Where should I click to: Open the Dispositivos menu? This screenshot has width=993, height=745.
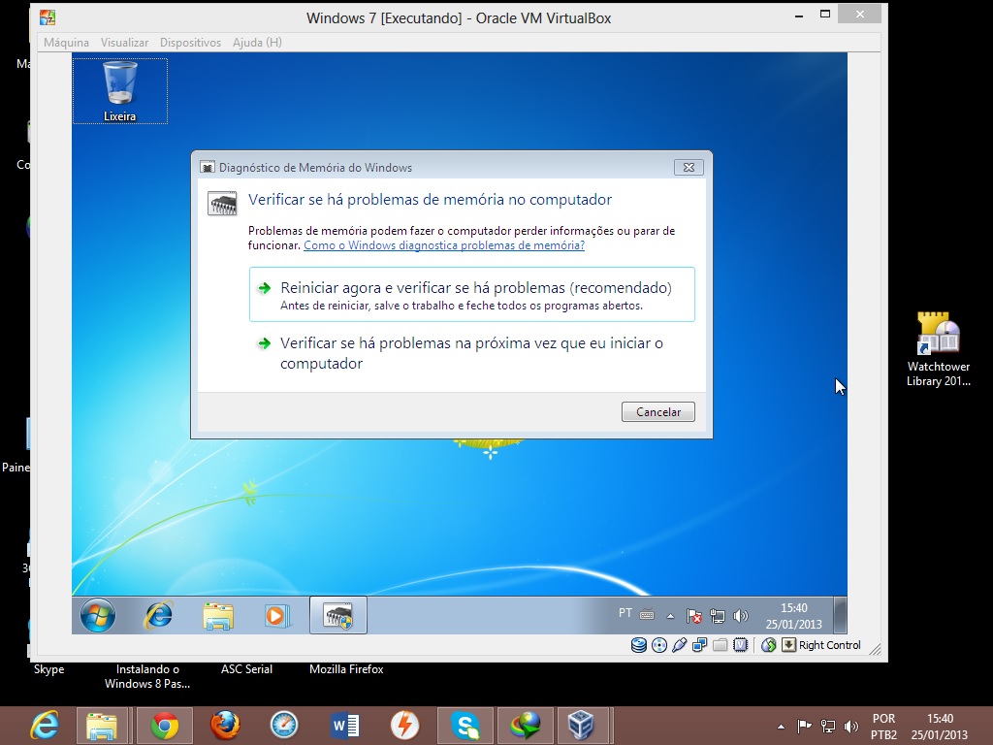(x=191, y=43)
